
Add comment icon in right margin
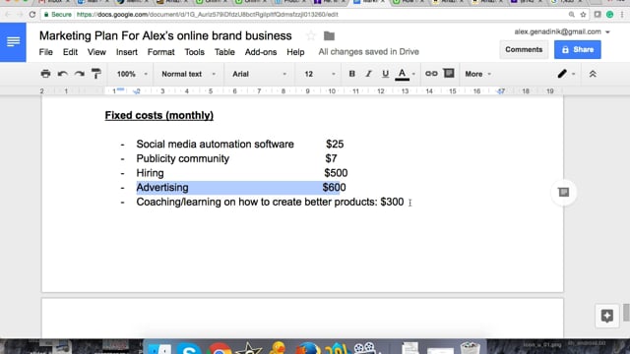click(x=563, y=193)
